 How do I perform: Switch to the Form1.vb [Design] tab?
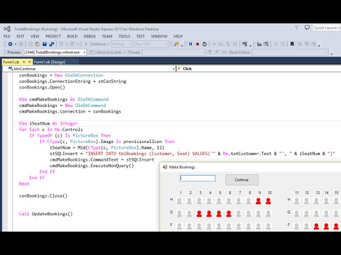coord(49,62)
